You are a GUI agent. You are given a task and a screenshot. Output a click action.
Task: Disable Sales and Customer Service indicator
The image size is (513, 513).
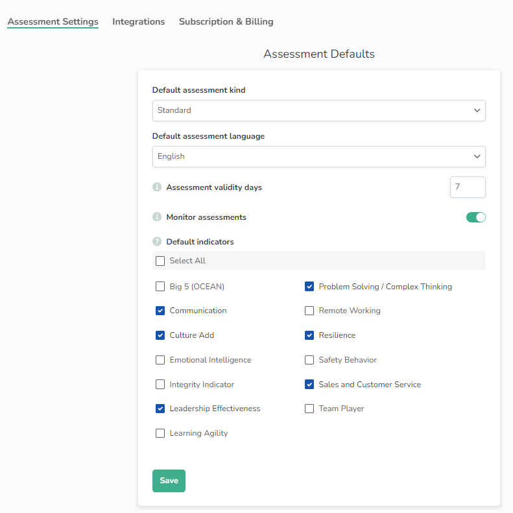coord(309,385)
